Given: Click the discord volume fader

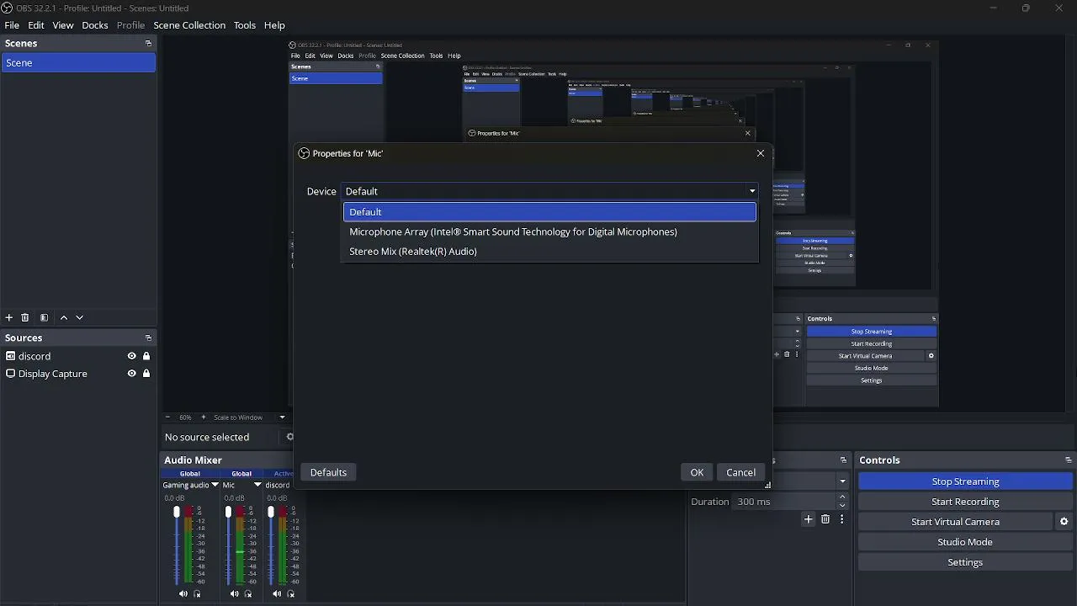Looking at the screenshot, I should click(x=271, y=512).
